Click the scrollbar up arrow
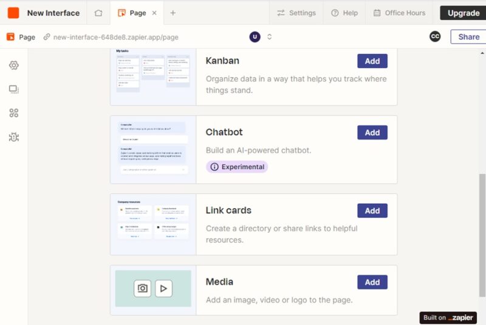Screen dimensions: 486x325 pyautogui.click(x=482, y=53)
